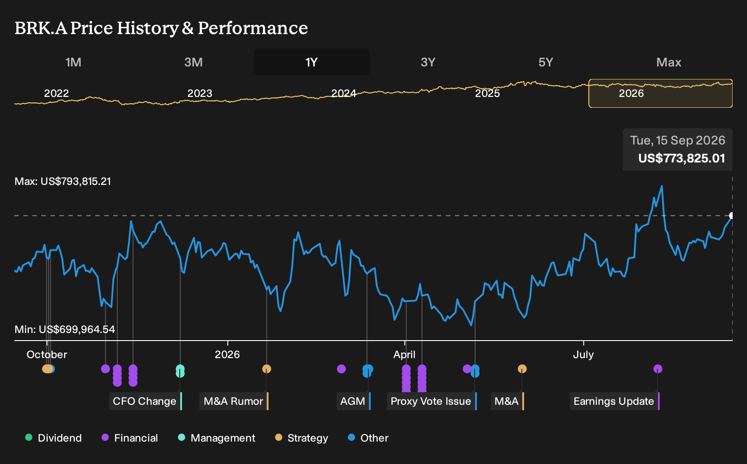Toggle the Management legend filter
Viewport: 747px width, 464px height.
(x=217, y=438)
